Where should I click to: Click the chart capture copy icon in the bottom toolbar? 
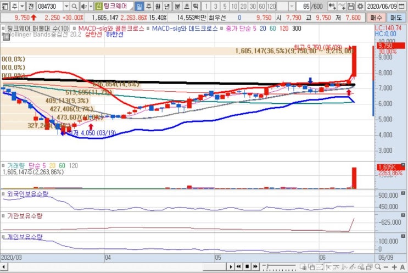370,267
